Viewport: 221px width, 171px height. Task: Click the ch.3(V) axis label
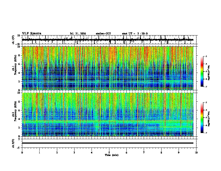coord(13,143)
